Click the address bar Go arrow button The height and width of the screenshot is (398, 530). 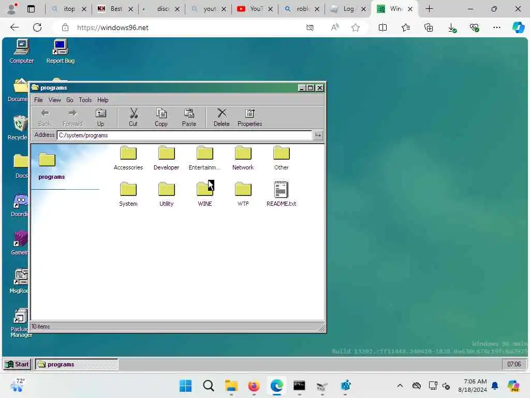[318, 135]
